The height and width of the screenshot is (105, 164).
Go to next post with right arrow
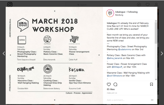coord(162,53)
